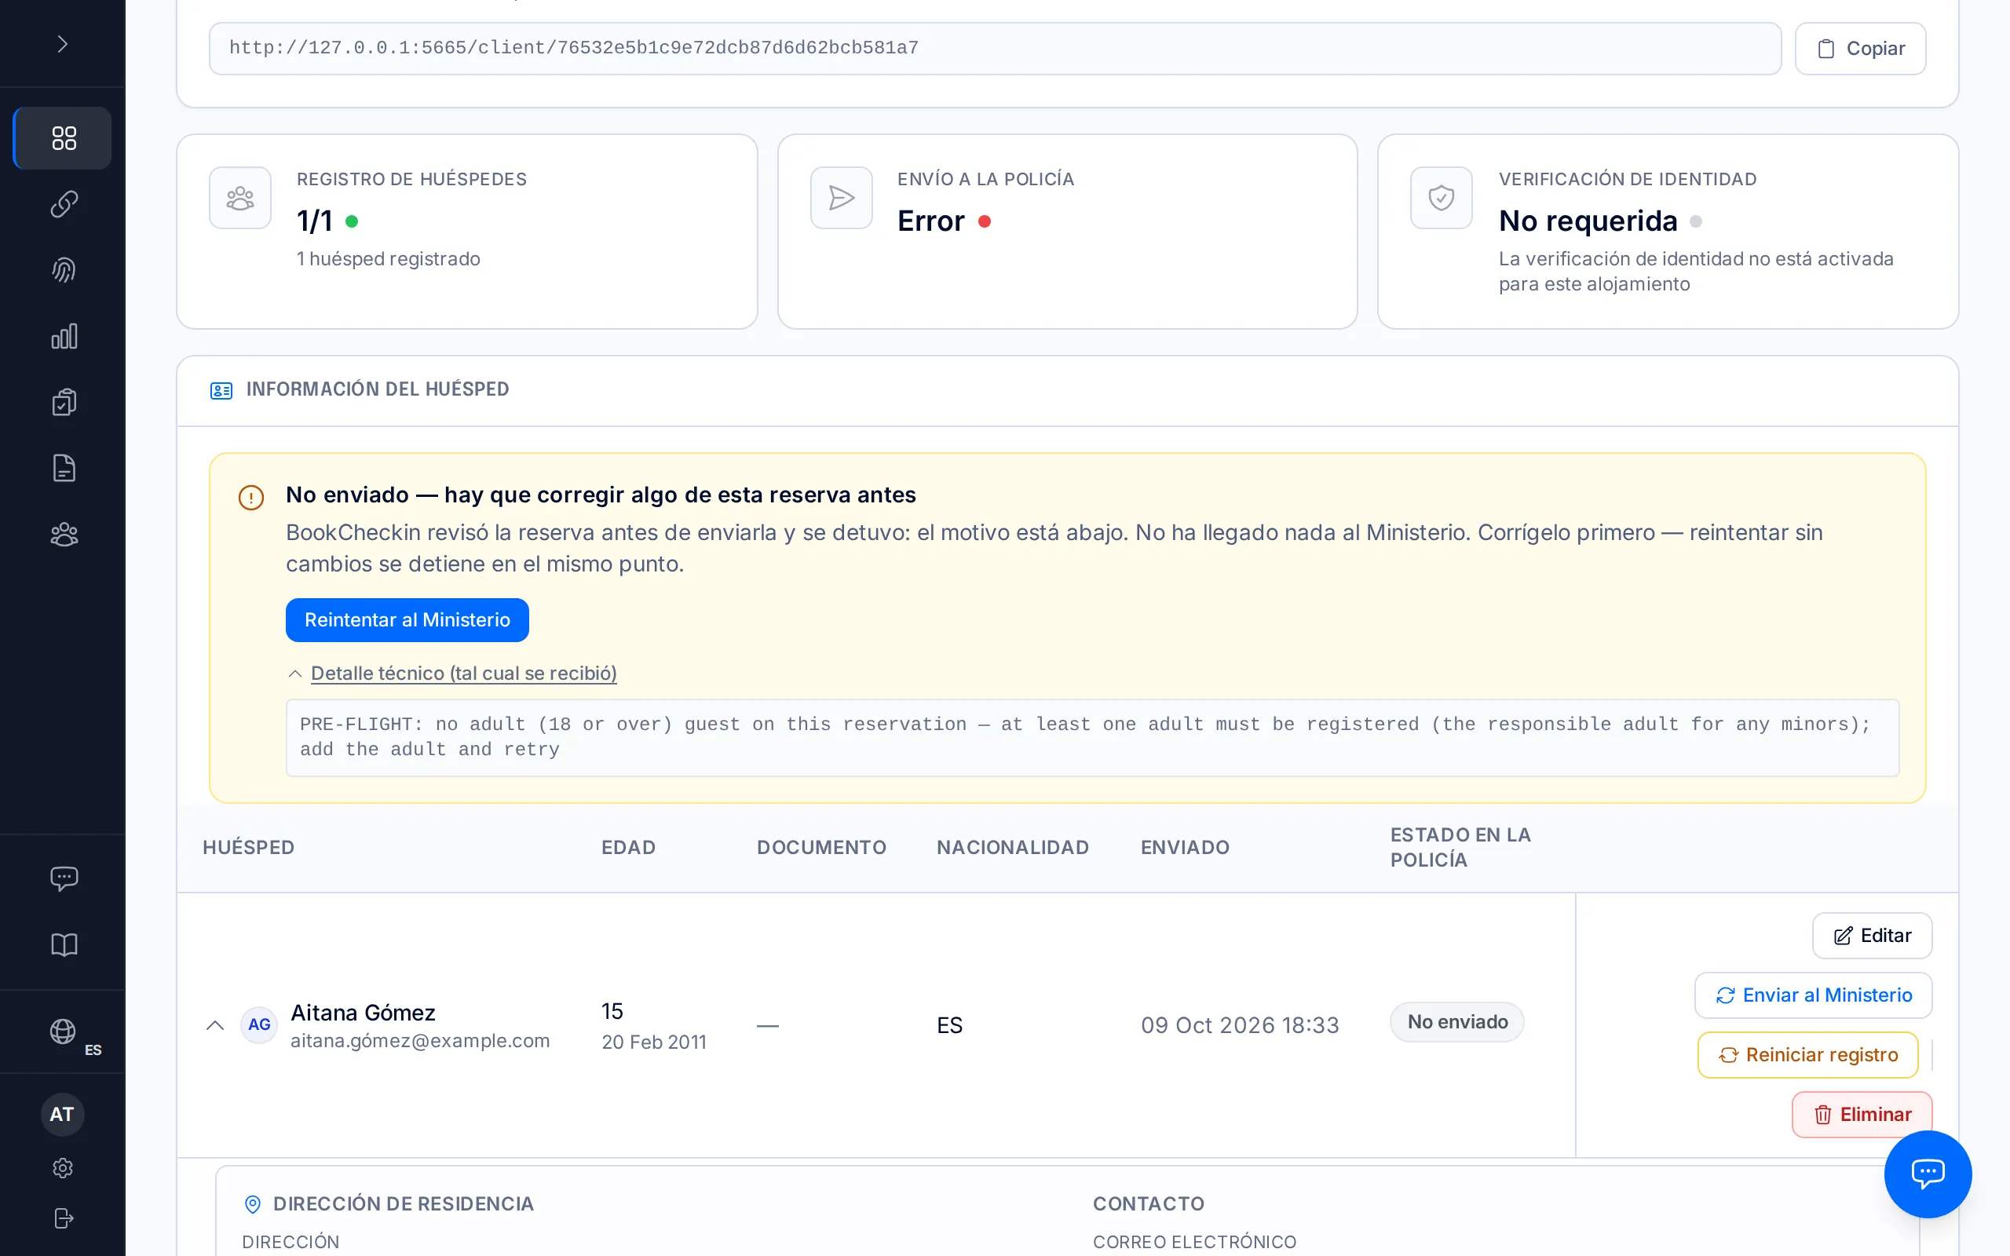Open the guests group icon in sidebar
Image resolution: width=2010 pixels, height=1256 pixels.
point(63,534)
